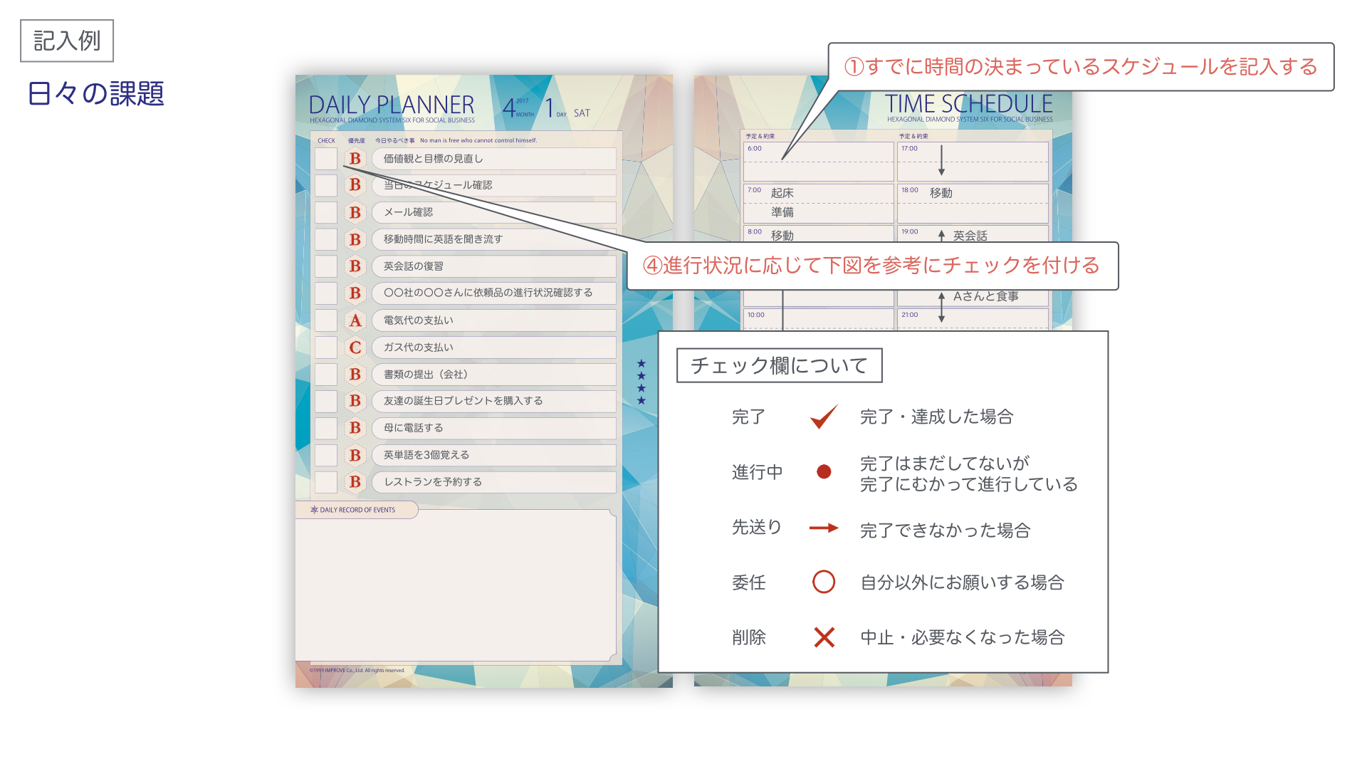Image resolution: width=1367 pixels, height=769 pixels.
Task: Click priority badge A beside 電気代の支払い
Action: pyautogui.click(x=355, y=320)
